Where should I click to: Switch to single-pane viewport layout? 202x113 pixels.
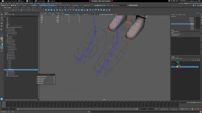click(2, 39)
